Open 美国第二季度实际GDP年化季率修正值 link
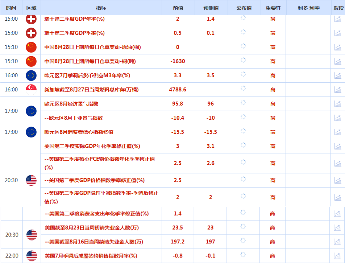This screenshot has height=263, width=345. pos(92,146)
